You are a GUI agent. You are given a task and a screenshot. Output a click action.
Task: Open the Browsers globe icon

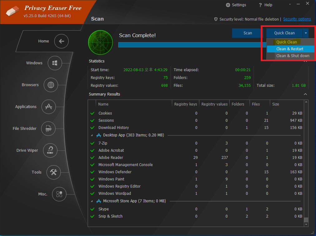coord(51,85)
